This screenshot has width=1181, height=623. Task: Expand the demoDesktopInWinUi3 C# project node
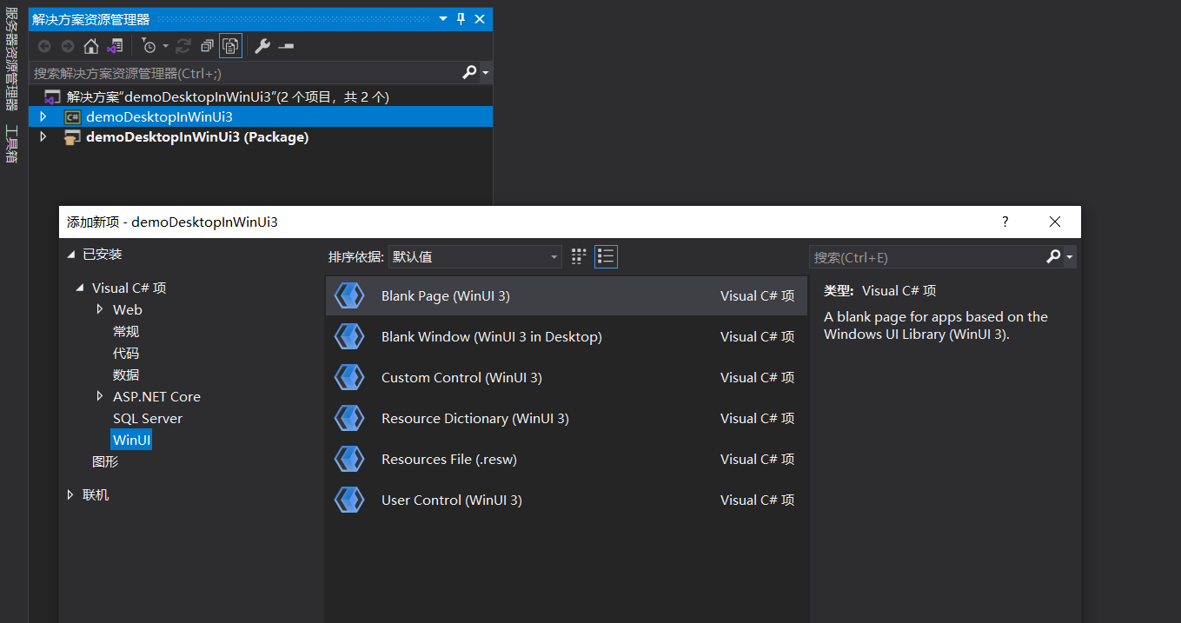(x=43, y=116)
